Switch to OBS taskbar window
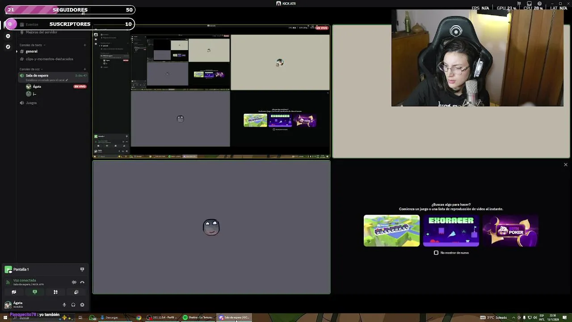Image resolution: width=572 pixels, height=322 pixels. point(162,318)
